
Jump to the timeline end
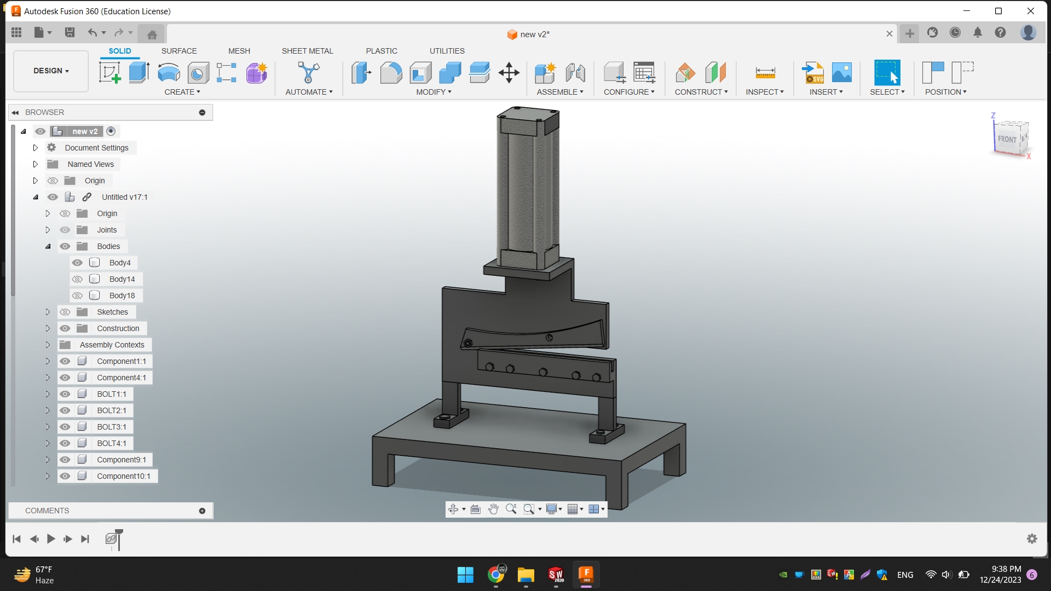point(85,539)
